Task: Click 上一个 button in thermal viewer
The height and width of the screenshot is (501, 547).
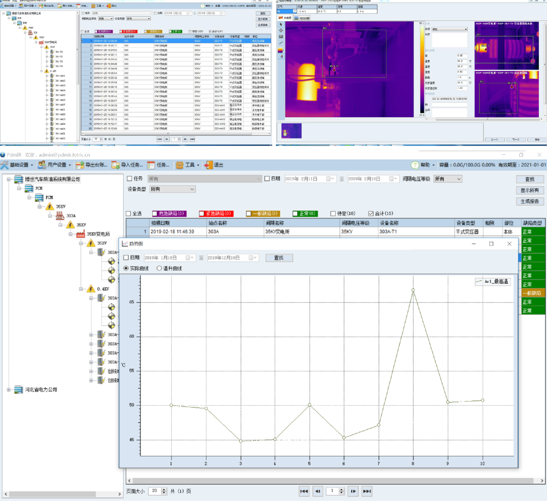Action: coord(495,139)
